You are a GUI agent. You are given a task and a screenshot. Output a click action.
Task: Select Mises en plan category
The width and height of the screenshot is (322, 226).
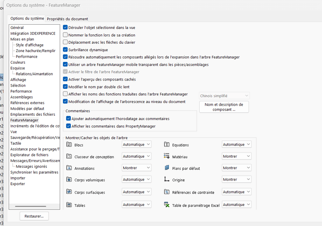[22, 39]
